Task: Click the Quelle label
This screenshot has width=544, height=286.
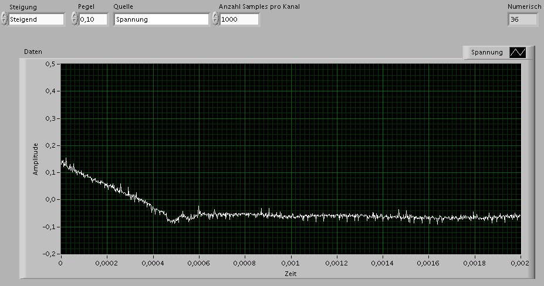Action: click(123, 6)
